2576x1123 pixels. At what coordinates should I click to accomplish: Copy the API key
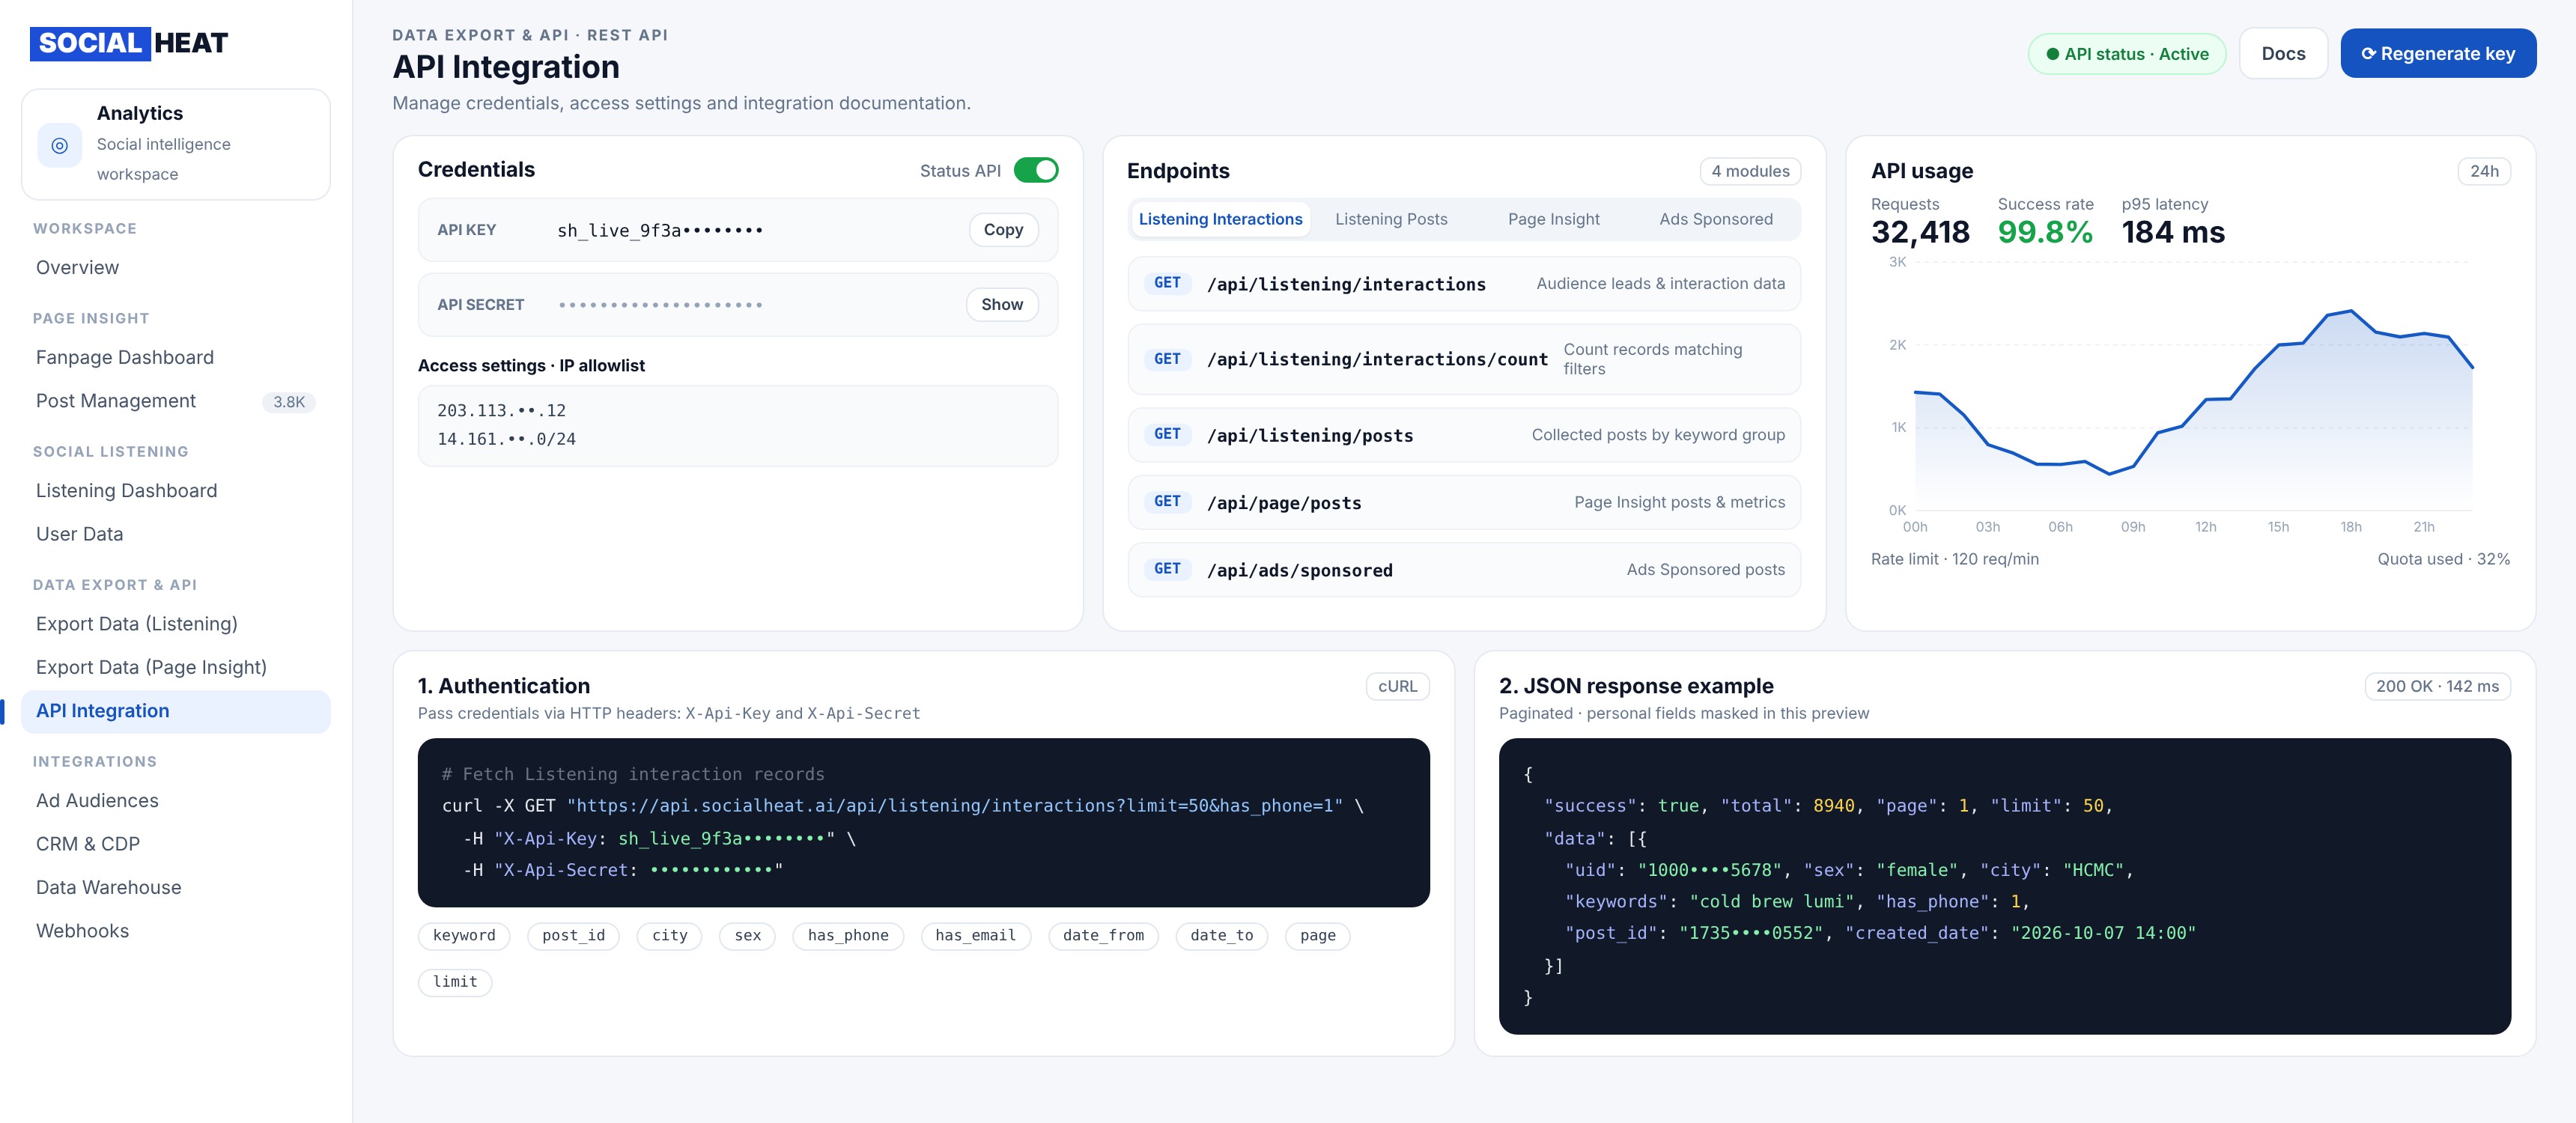pos(1002,230)
